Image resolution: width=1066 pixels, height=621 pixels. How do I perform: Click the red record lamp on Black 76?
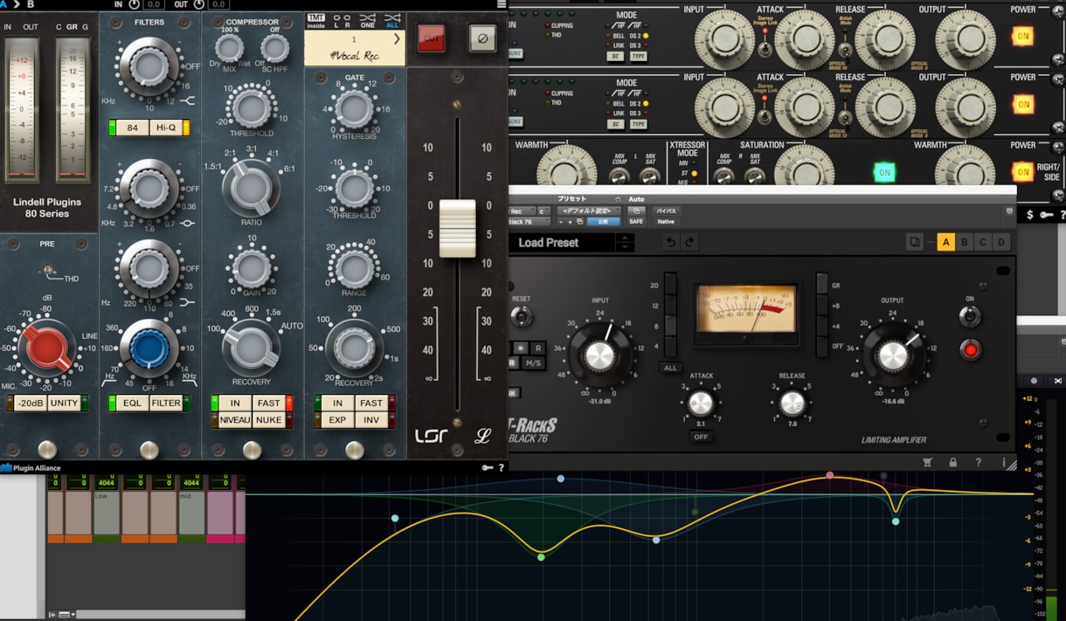[x=970, y=350]
